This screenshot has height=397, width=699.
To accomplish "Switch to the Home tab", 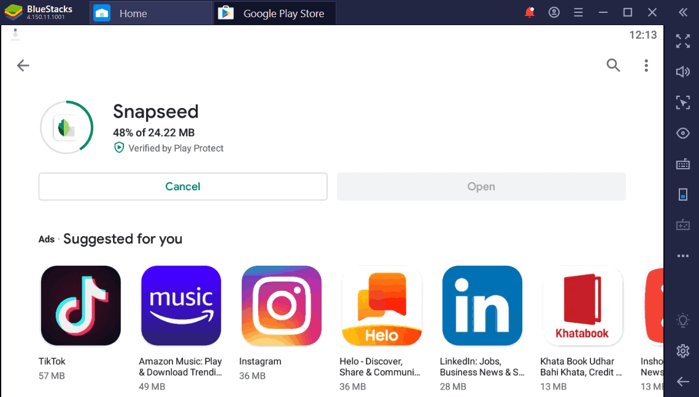I will coord(151,13).
